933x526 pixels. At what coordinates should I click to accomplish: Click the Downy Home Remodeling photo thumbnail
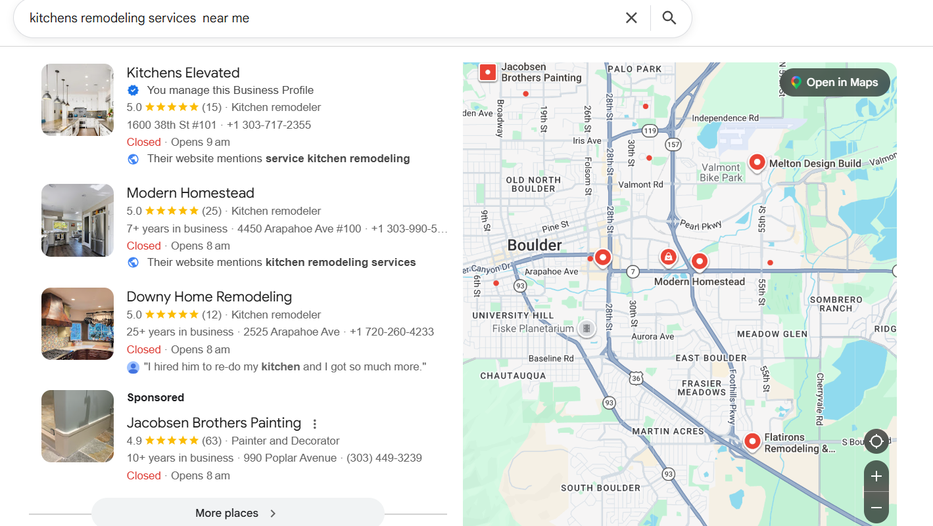[x=78, y=324]
